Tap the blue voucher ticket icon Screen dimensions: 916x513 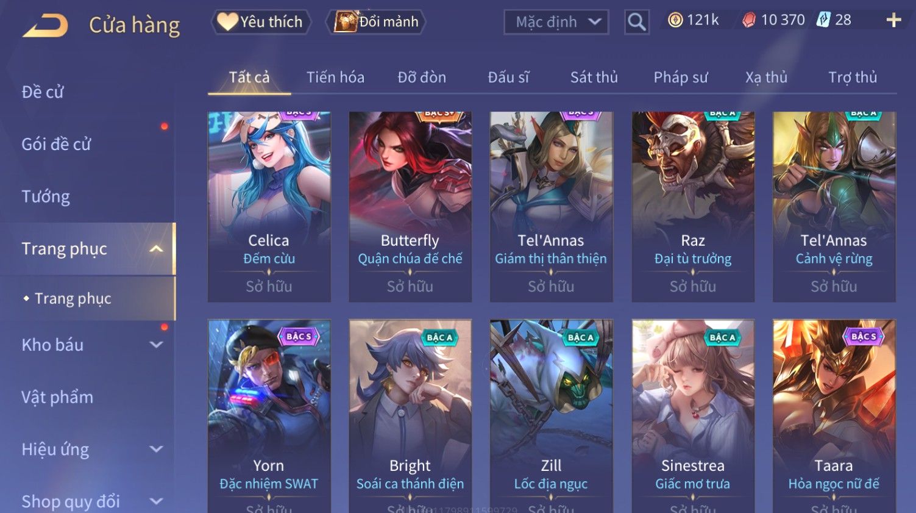823,20
